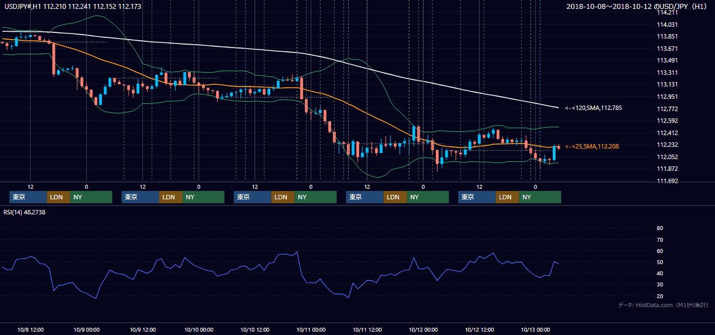Select the RSI 50 level label
The width and height of the screenshot is (715, 335).
click(x=660, y=262)
